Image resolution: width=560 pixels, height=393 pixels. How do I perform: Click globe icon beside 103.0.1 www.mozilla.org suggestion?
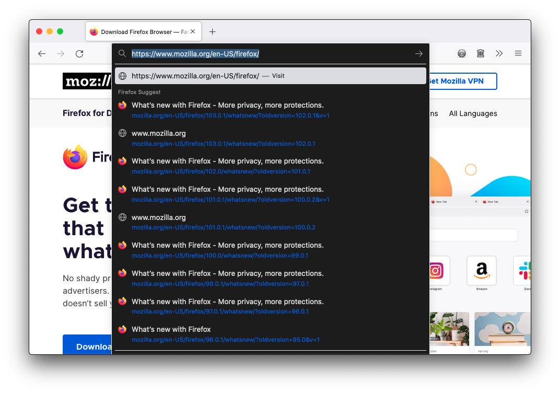pyautogui.click(x=122, y=133)
